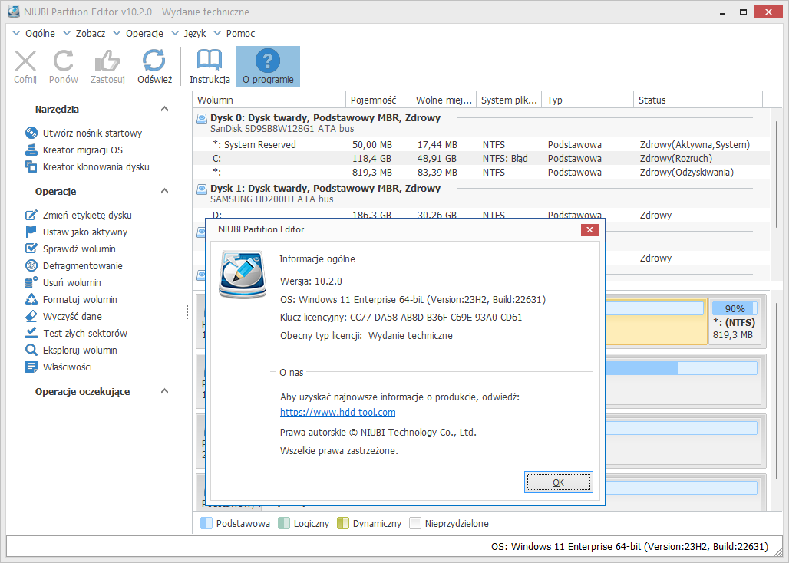Click the status bar OS version text
The height and width of the screenshot is (563, 789).
tap(629, 546)
